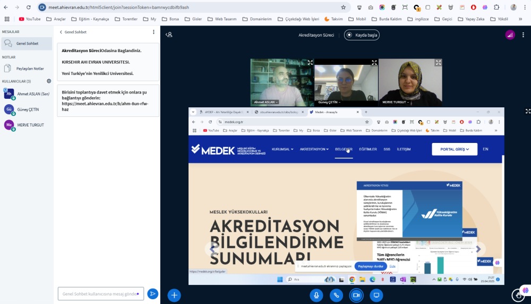Open KURUMSAL menu on the MEDEK site
The height and width of the screenshot is (304, 531).
(x=282, y=149)
